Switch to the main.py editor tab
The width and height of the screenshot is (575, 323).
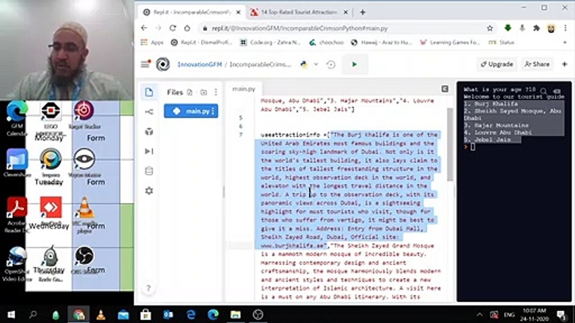[243, 89]
